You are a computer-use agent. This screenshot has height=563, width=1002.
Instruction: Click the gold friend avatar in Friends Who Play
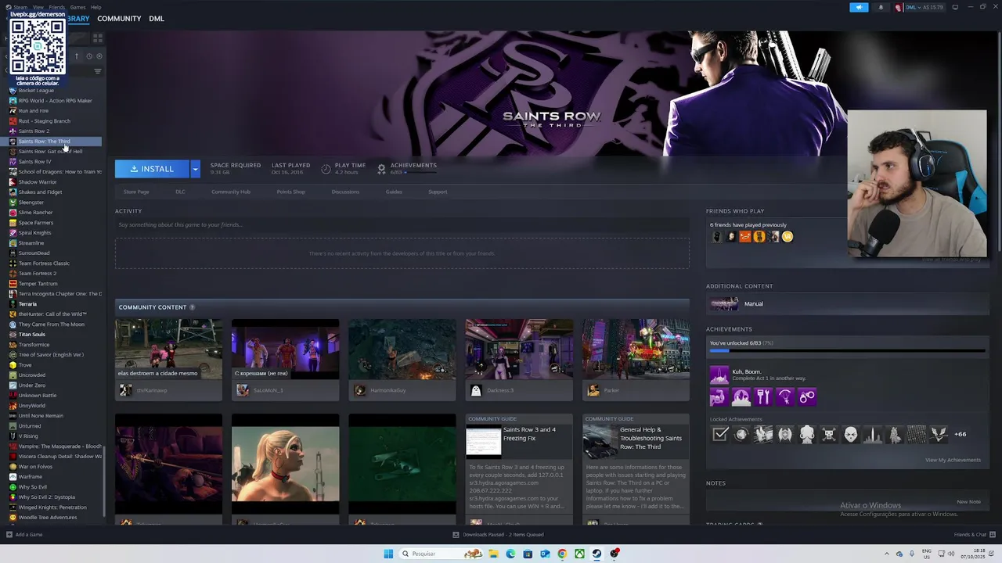point(788,236)
